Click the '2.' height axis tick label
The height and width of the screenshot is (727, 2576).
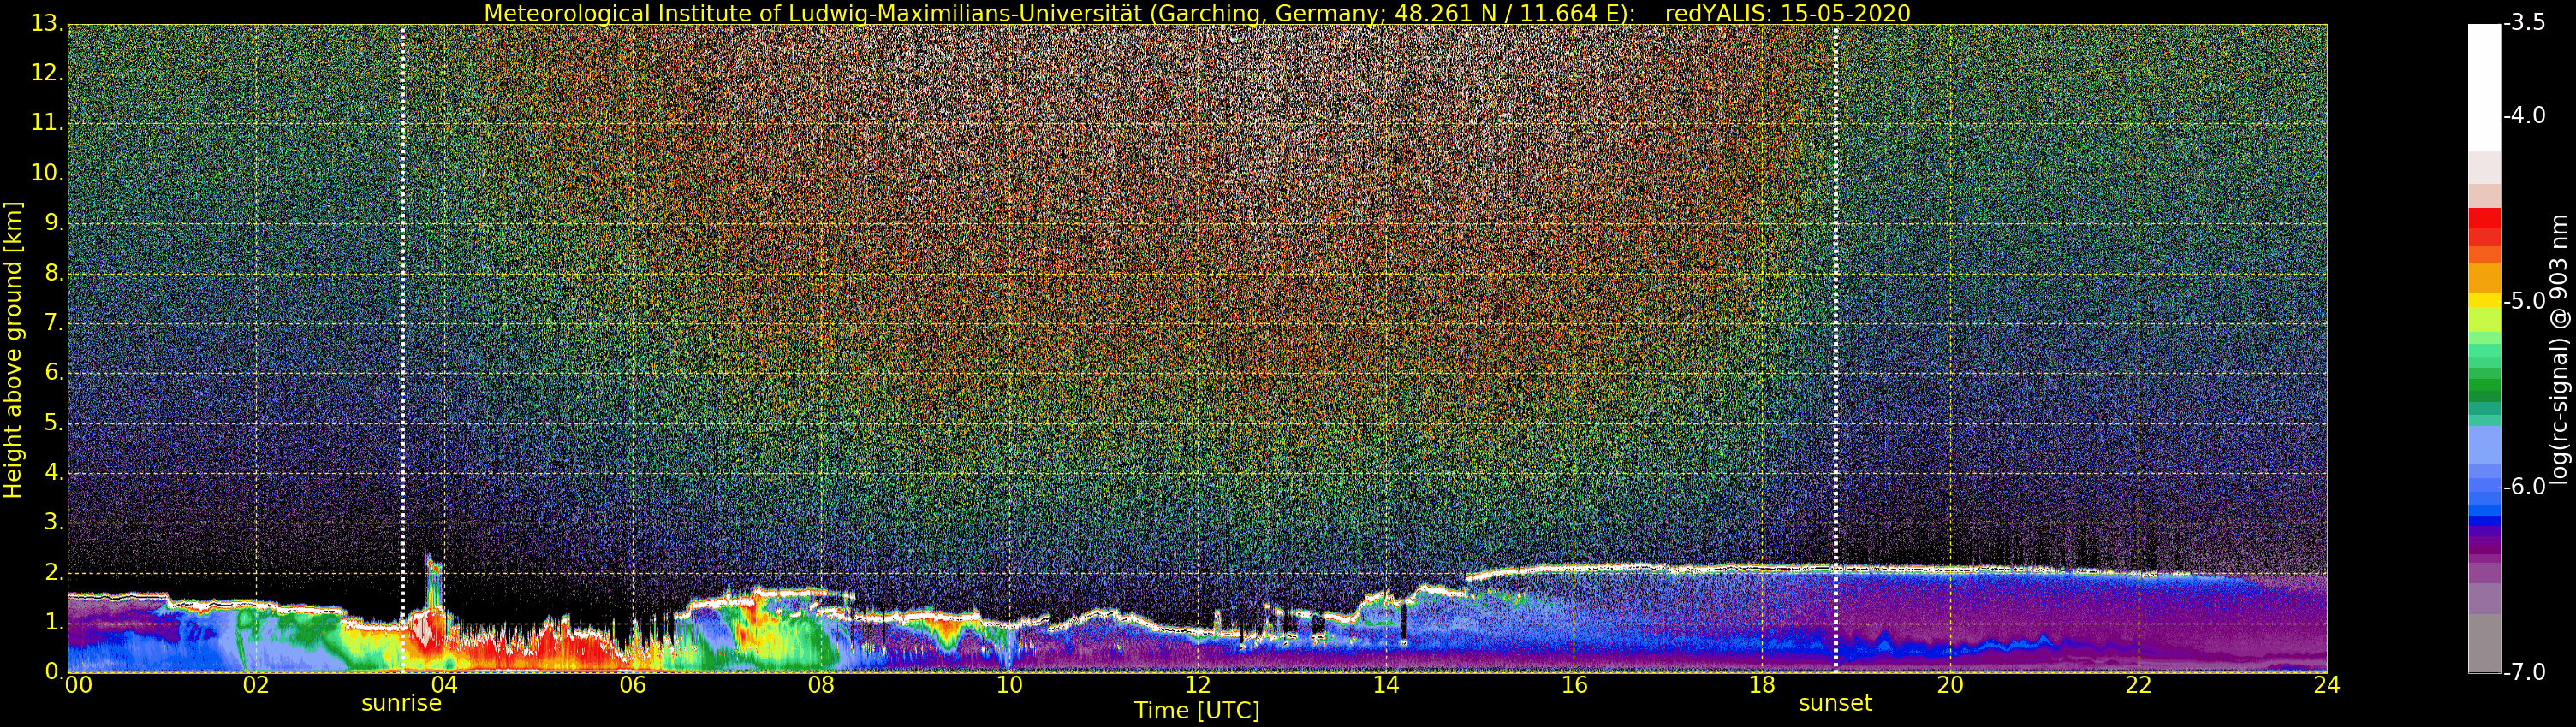pos(54,572)
